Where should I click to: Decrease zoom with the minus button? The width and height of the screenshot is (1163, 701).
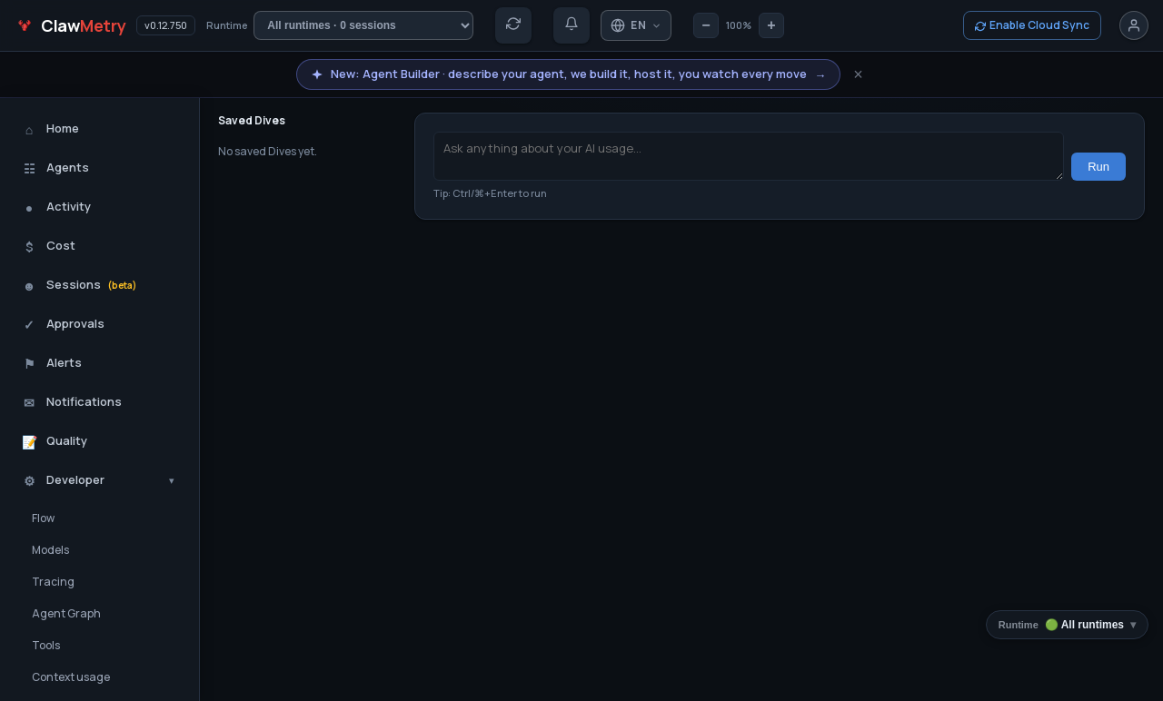tap(706, 25)
